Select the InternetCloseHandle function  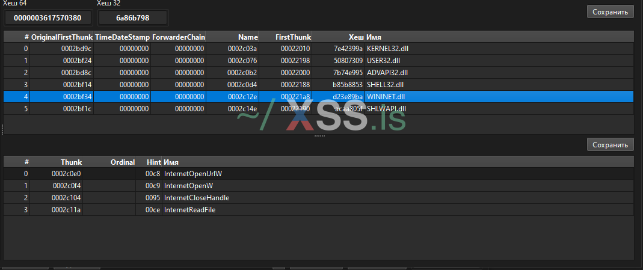point(319,198)
